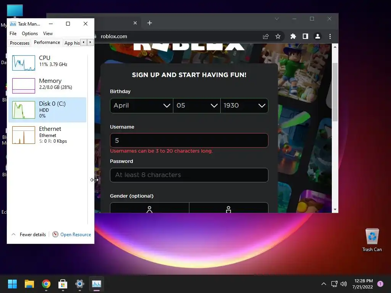Collapse Task Manager with Fewer details
Screen dimensions: 391x293
[29, 235]
